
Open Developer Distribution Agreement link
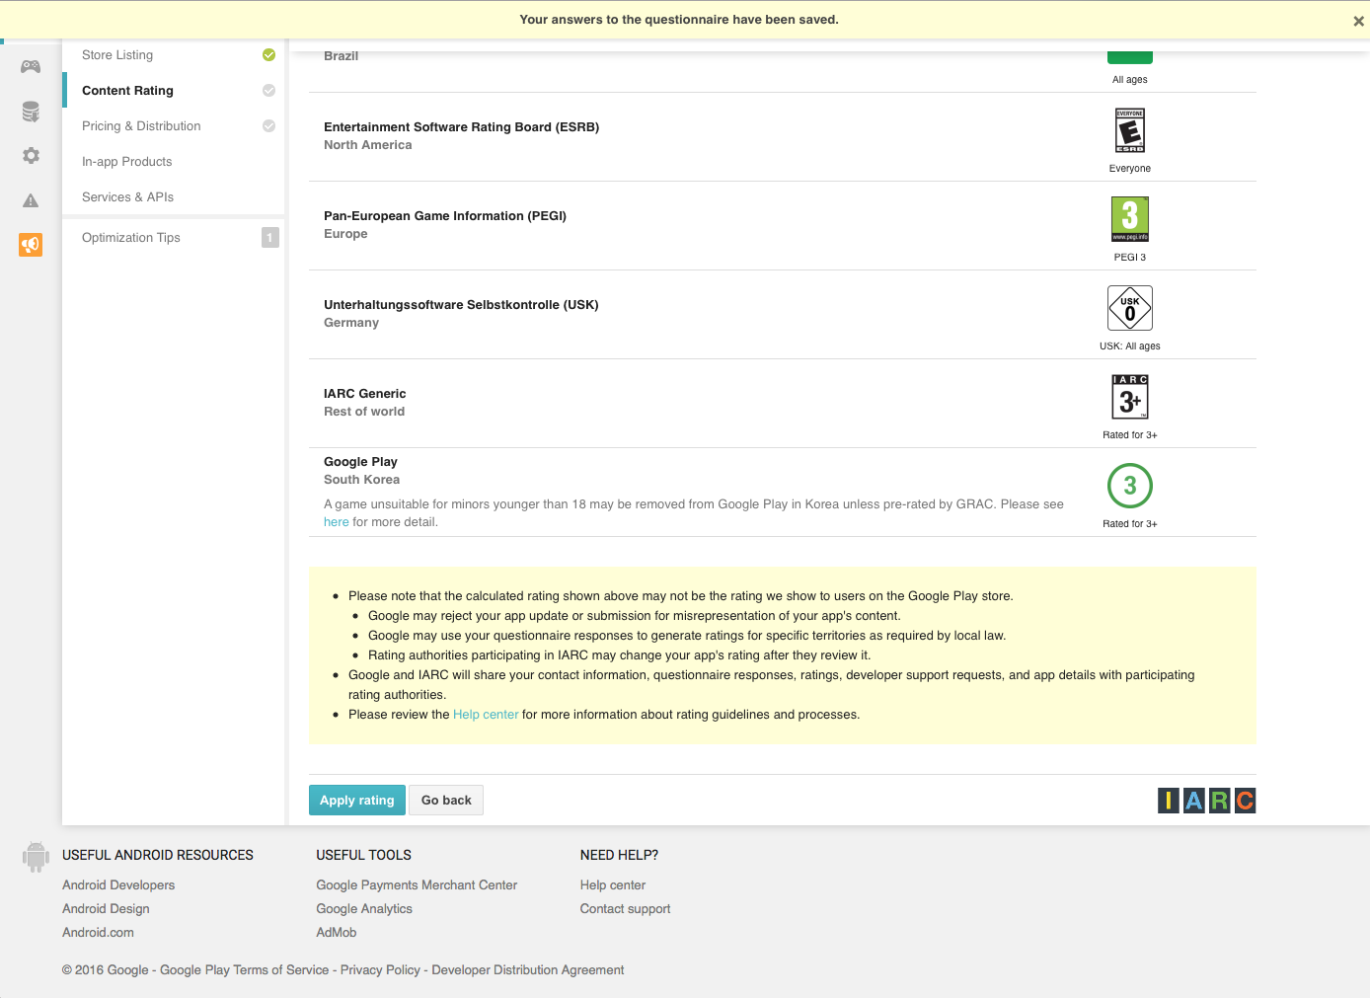(x=528, y=970)
